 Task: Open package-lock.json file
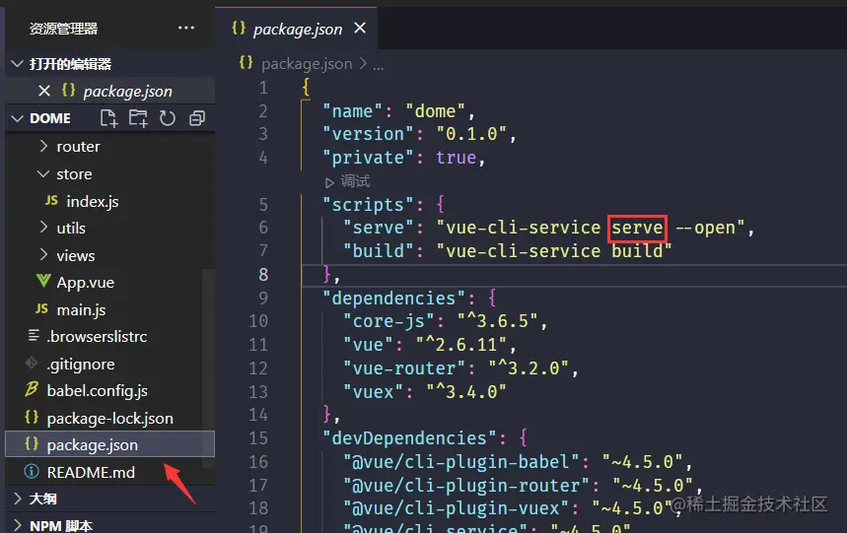pyautogui.click(x=110, y=419)
